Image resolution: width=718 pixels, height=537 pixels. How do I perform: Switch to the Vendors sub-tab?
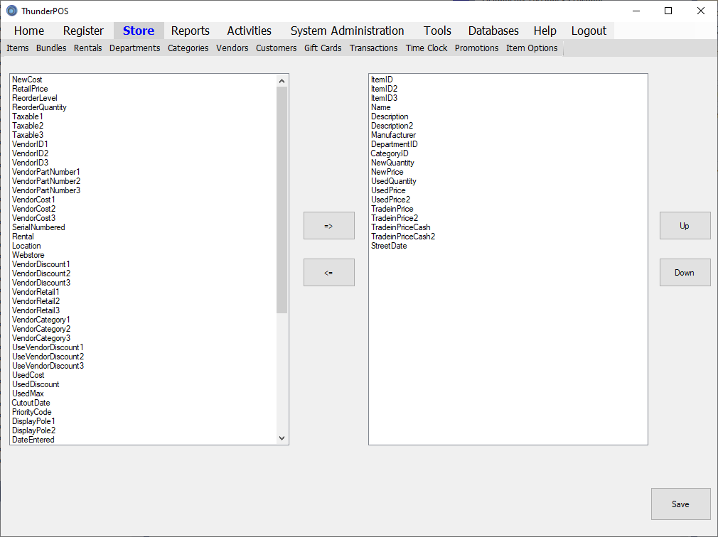click(x=232, y=48)
